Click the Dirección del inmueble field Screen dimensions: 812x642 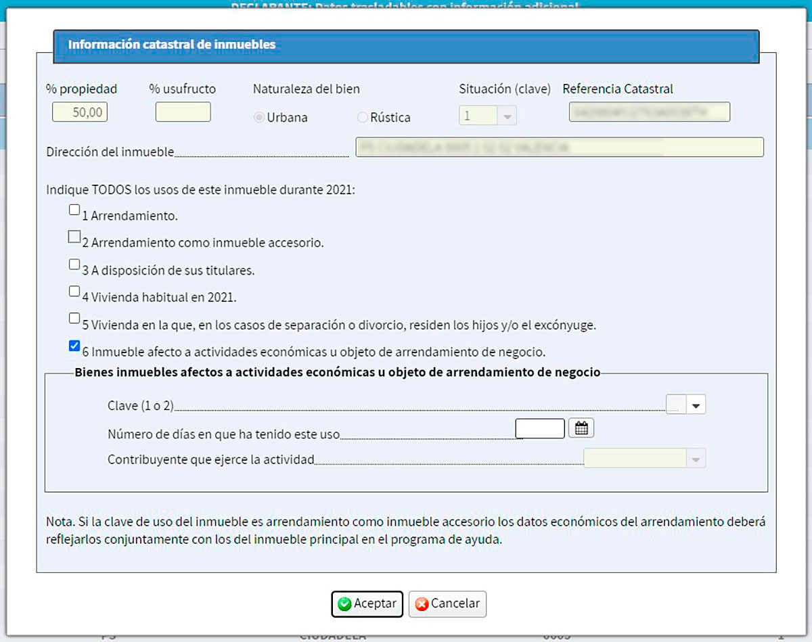point(560,147)
